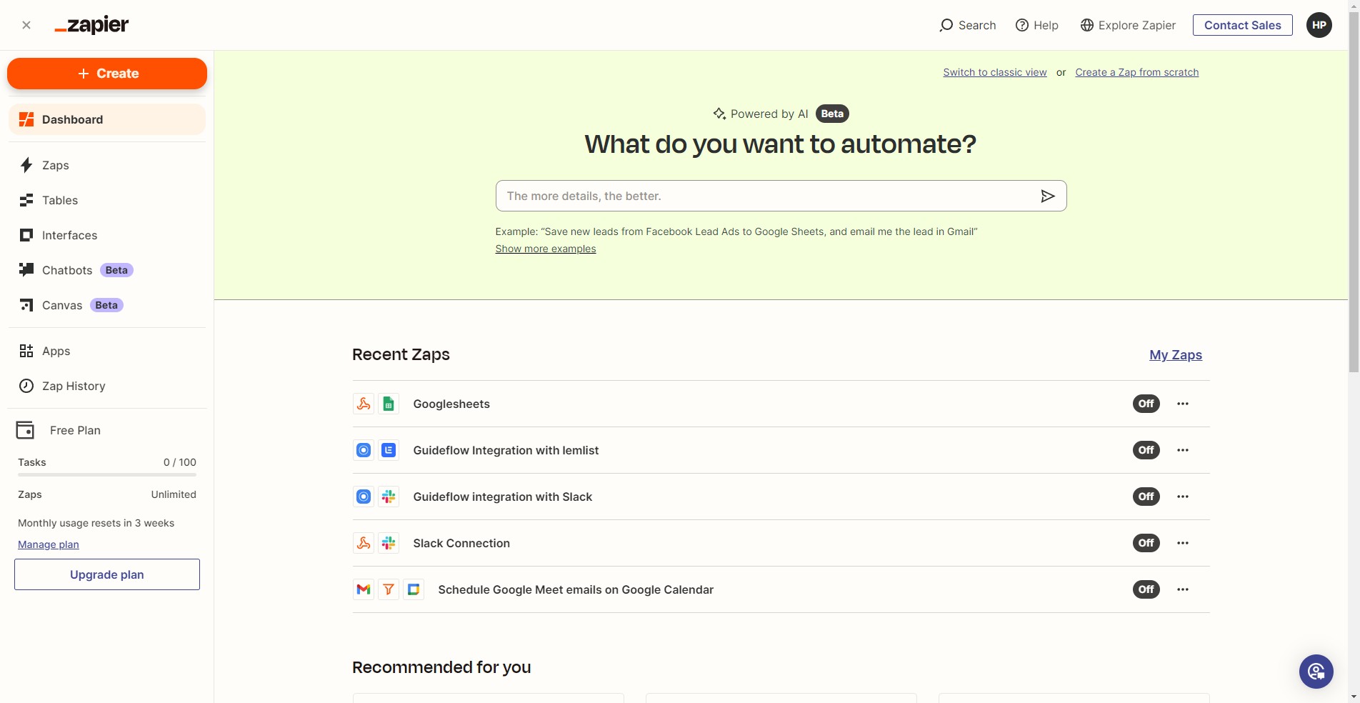Open Interfaces in the left sidebar
Image resolution: width=1360 pixels, height=703 pixels.
tap(69, 235)
